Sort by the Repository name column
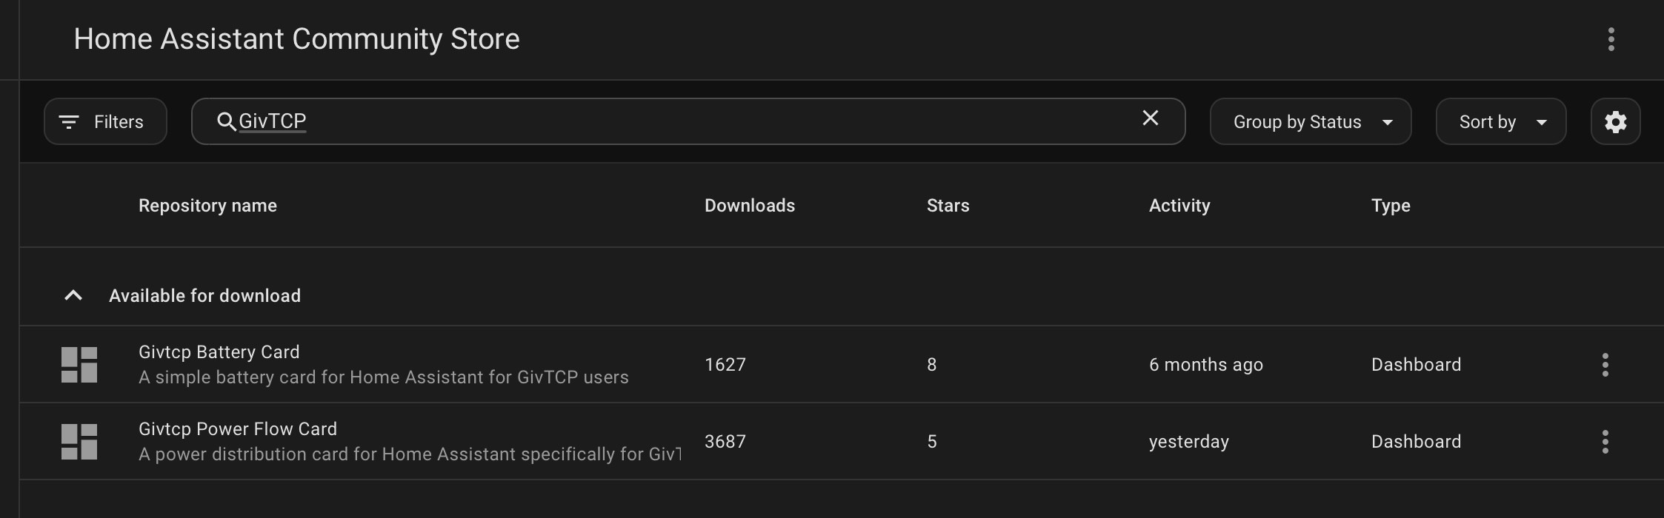Viewport: 1664px width, 518px height. tap(207, 206)
